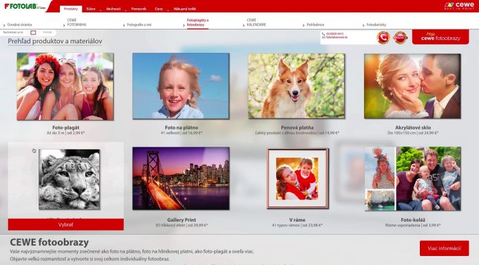The image size is (479, 265).
Task: Click the Penová platňa title text
Action: click(x=297, y=128)
